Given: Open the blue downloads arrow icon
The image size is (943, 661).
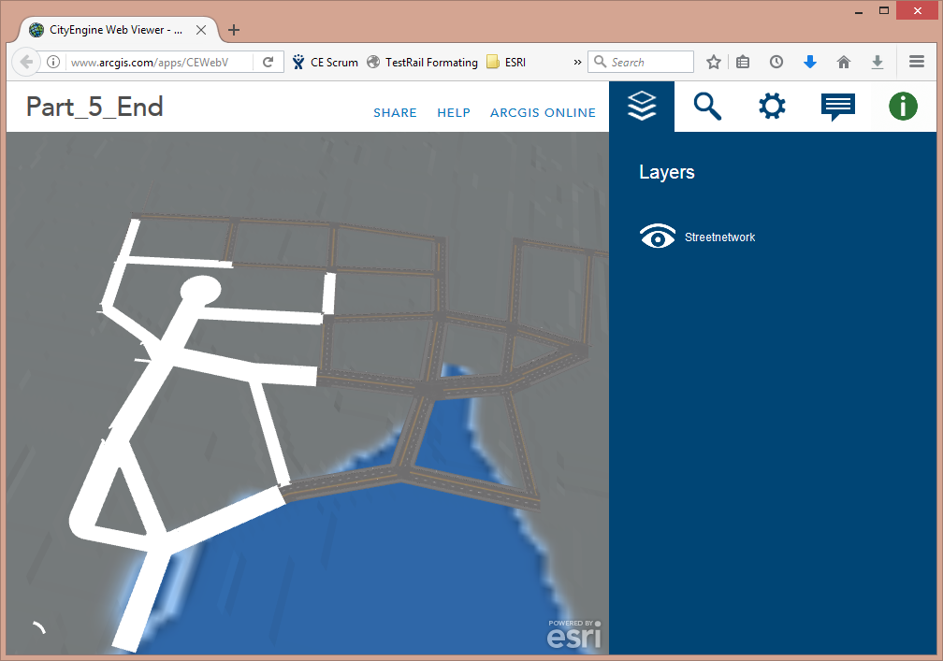Looking at the screenshot, I should tap(810, 62).
